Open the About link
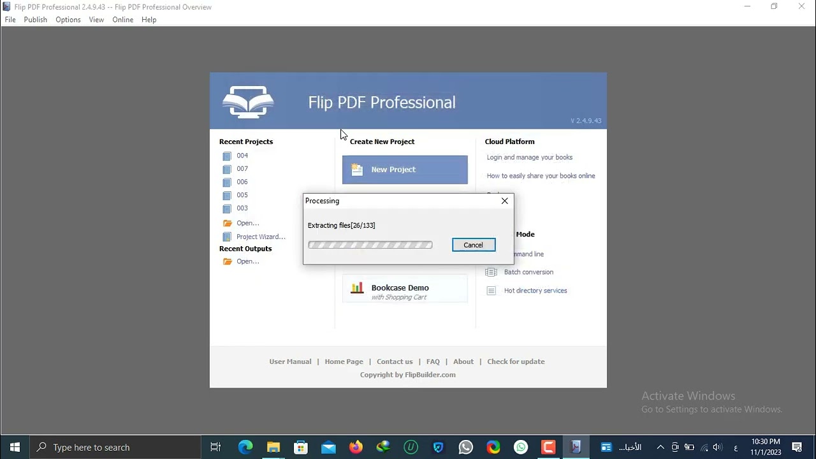The width and height of the screenshot is (816, 459). tap(463, 361)
